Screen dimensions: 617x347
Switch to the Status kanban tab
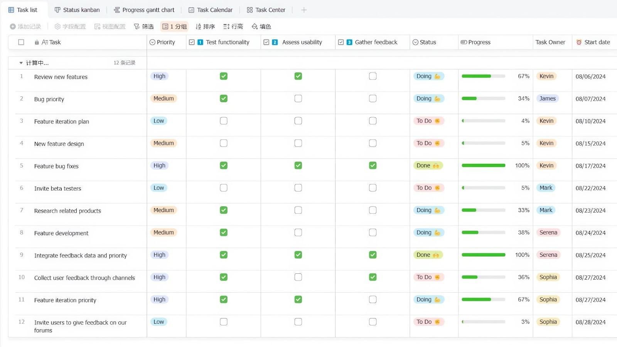[77, 10]
